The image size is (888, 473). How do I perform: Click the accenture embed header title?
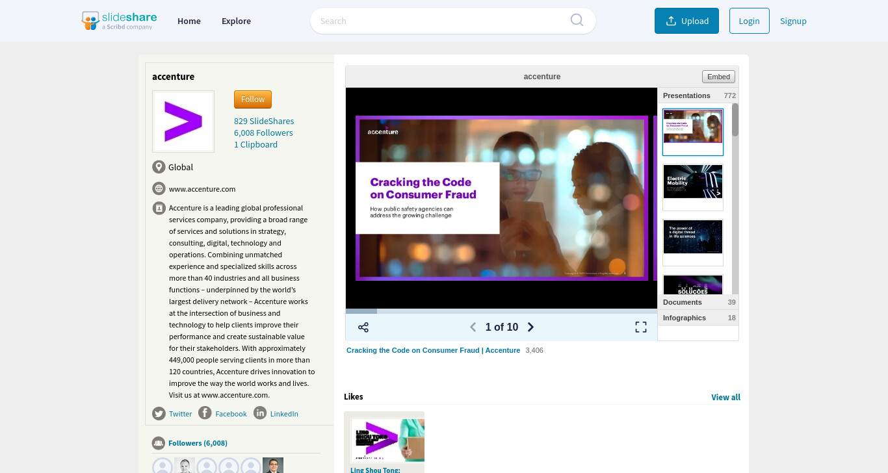pos(542,77)
